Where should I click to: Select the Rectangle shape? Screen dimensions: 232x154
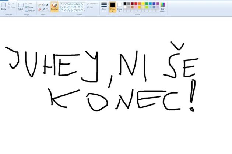(x=72, y=4)
